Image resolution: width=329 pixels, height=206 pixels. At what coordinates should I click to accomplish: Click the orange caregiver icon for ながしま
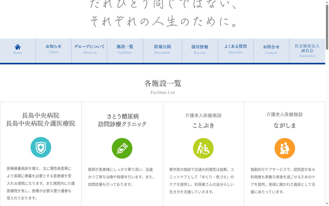coord(285,148)
